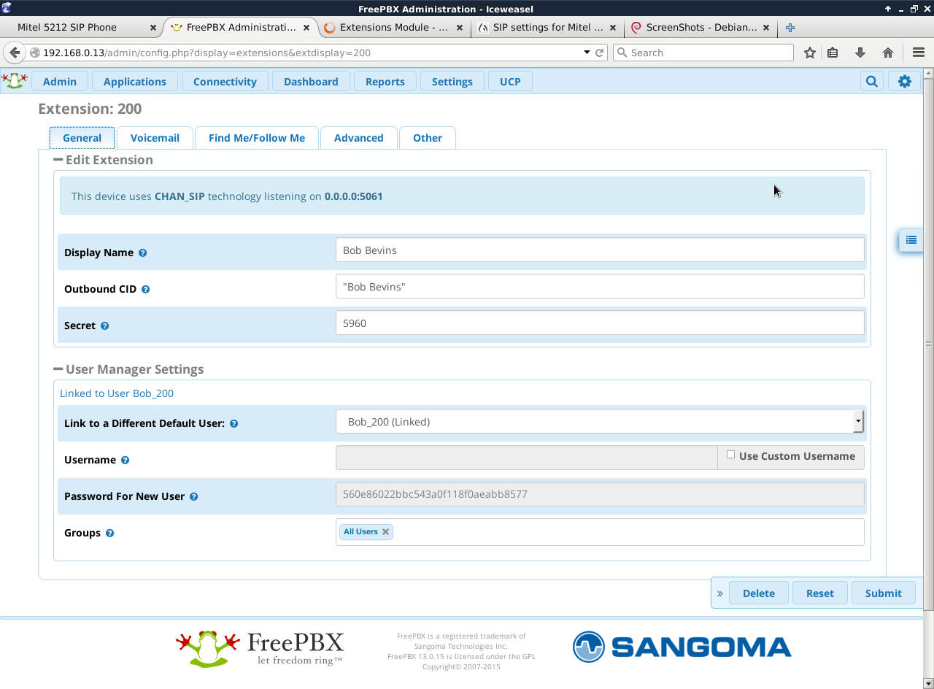Collapse the User Manager Settings section
934x689 pixels.
[58, 369]
